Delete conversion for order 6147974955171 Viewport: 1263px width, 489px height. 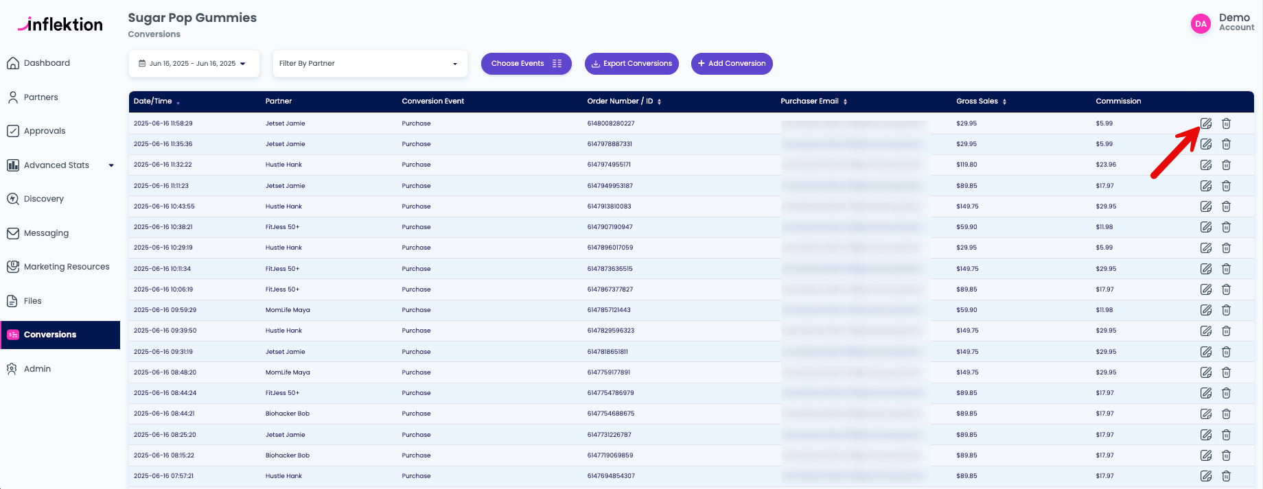(1227, 165)
